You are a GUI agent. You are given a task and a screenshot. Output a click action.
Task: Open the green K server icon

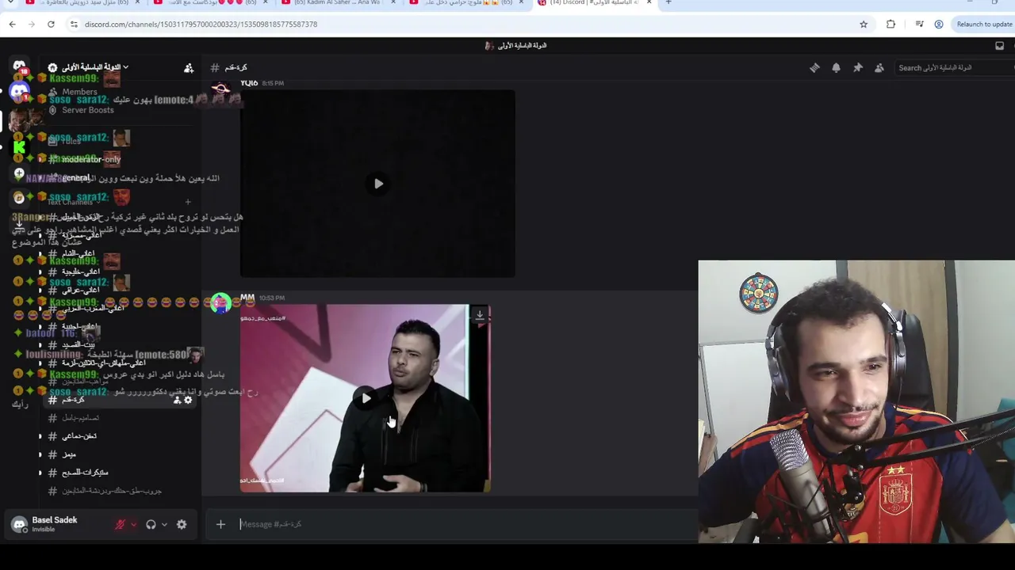click(19, 146)
